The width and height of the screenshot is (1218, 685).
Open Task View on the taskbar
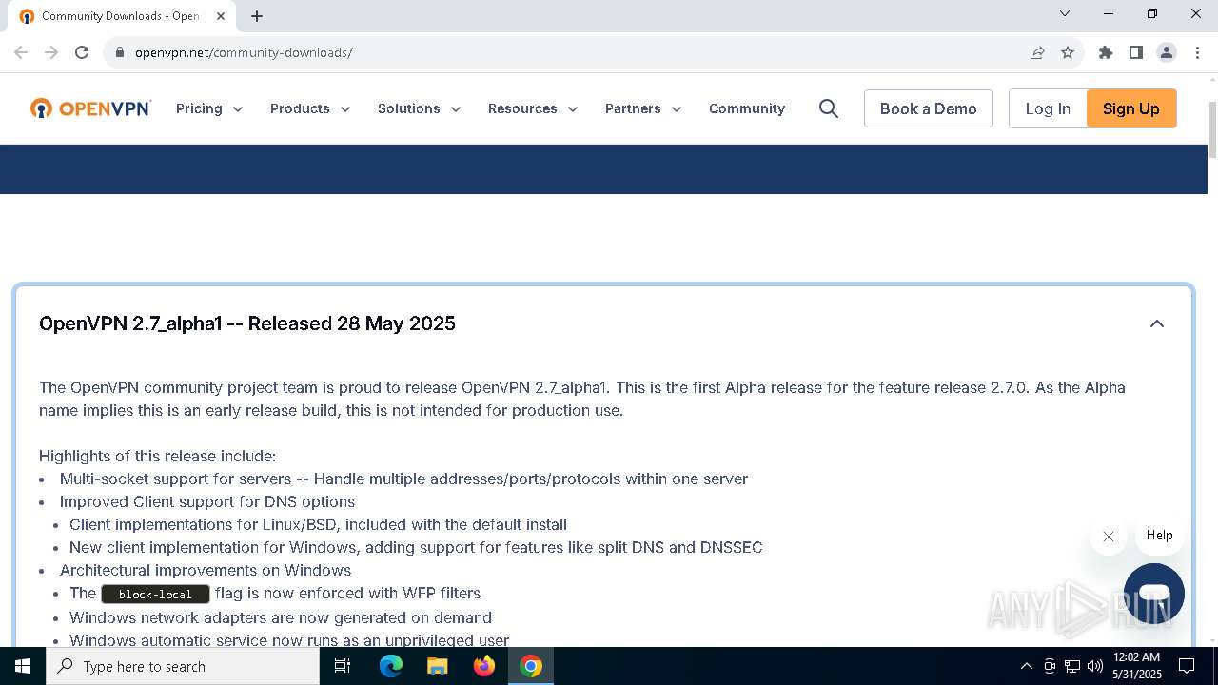click(x=343, y=666)
